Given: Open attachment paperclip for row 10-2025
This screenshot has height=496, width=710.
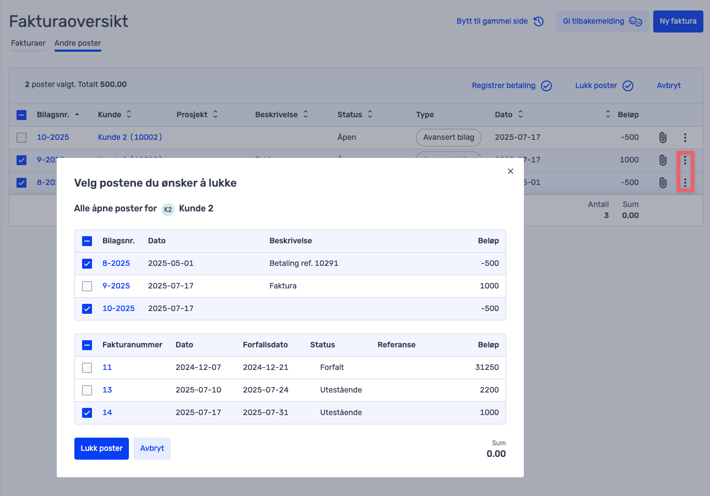Looking at the screenshot, I should click(x=663, y=138).
